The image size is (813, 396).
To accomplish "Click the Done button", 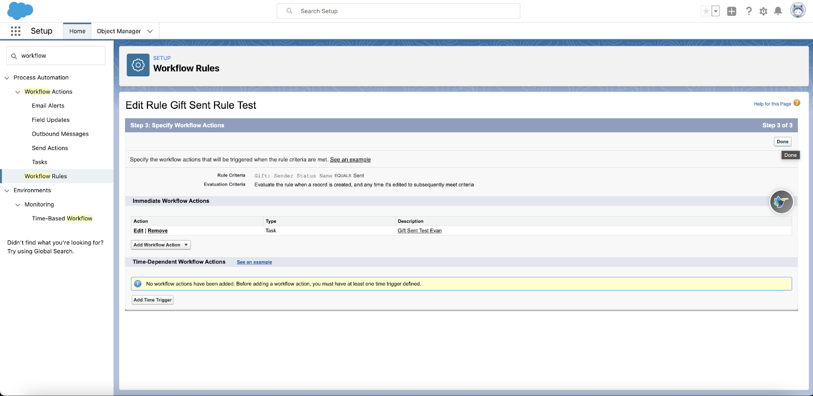I will coord(783,142).
